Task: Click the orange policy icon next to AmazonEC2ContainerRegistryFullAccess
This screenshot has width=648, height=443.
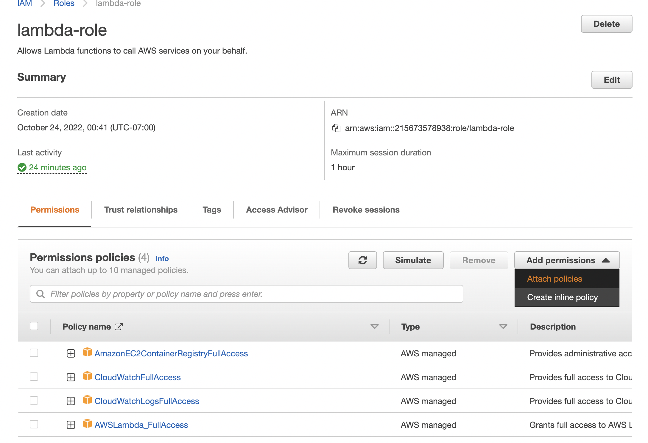Action: pos(87,352)
